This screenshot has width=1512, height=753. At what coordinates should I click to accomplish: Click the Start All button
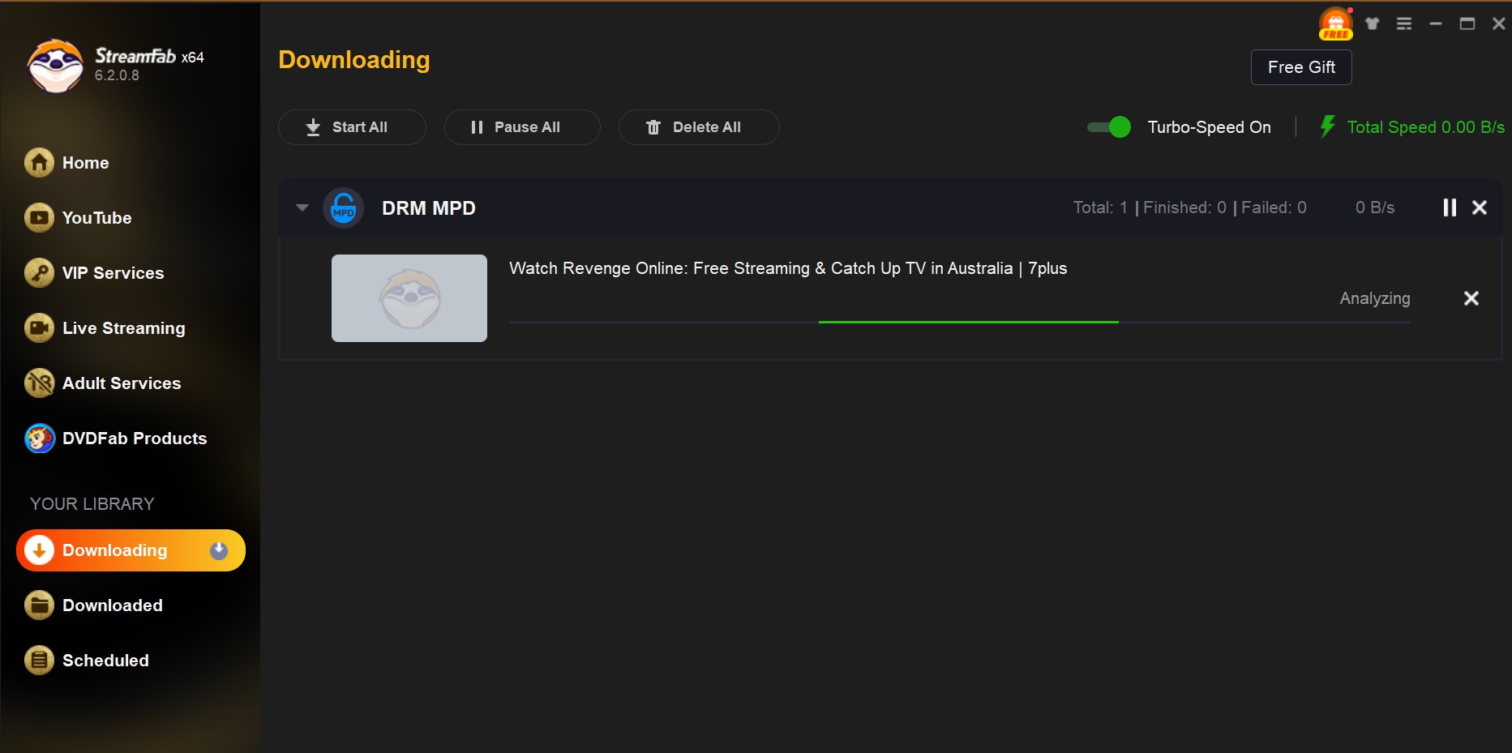point(352,127)
